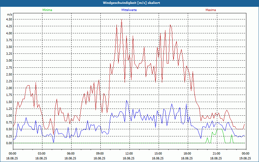Click the '18:00' time label
Image resolution: width=259 pixels, height=162 pixels.
click(x=188, y=154)
